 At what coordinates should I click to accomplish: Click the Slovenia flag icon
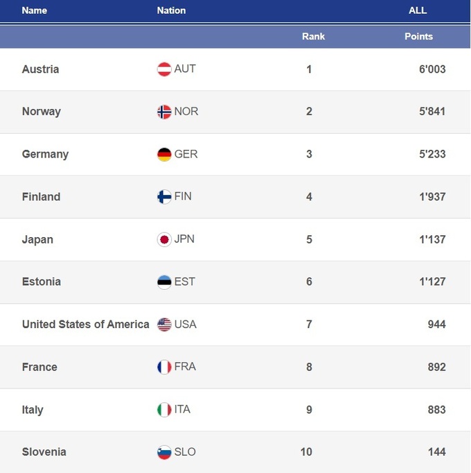tap(164, 452)
